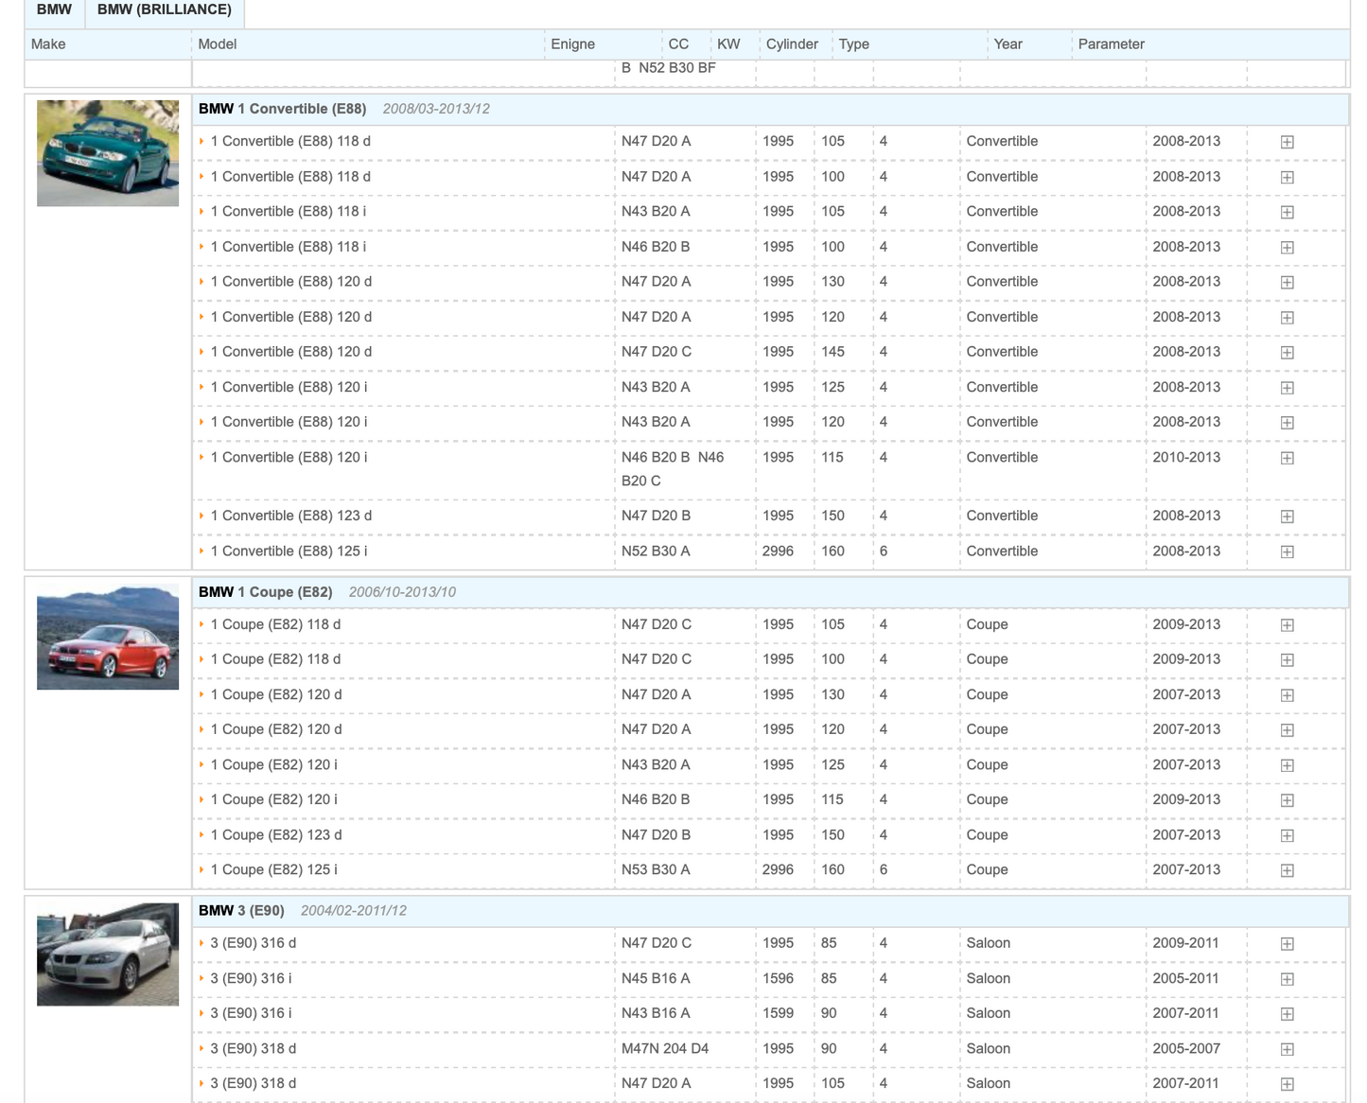Expand parameters for Convertible 118 i N43 B20 A row
1367x1103 pixels.
click(x=1287, y=212)
